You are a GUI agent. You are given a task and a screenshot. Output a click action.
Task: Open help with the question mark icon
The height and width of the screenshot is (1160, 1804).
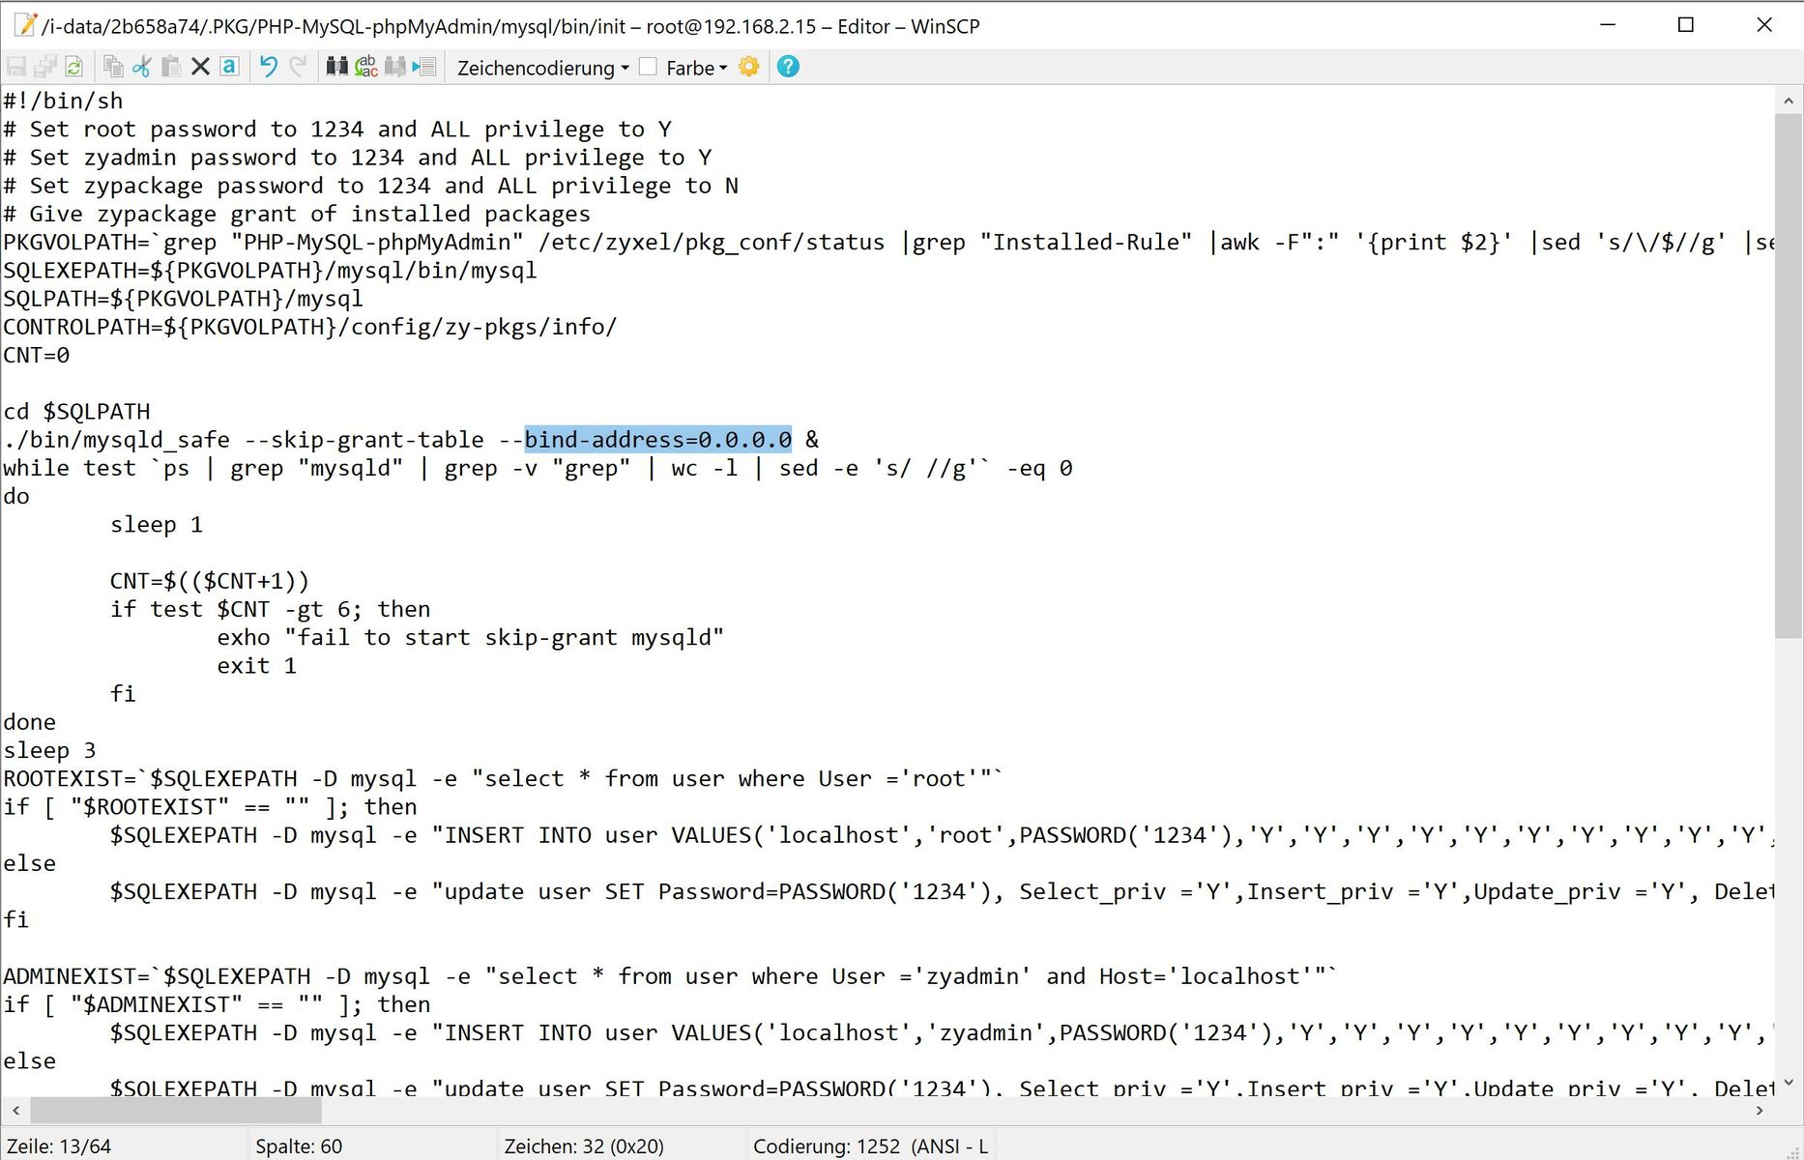[x=789, y=67]
